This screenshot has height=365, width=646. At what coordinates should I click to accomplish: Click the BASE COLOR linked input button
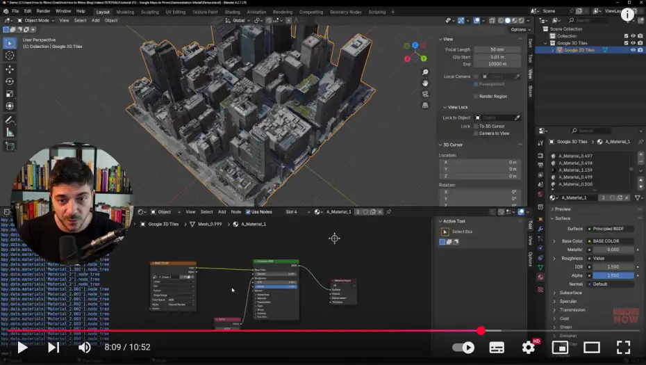611,241
